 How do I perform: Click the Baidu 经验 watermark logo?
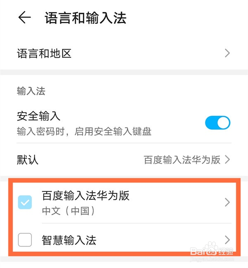[212, 250]
